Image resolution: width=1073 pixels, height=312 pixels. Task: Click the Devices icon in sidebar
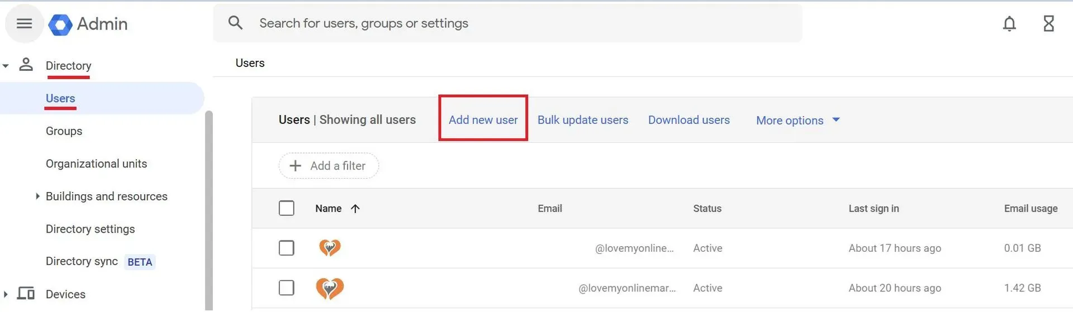[26, 294]
